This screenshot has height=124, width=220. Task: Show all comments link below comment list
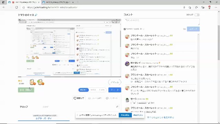161,117
